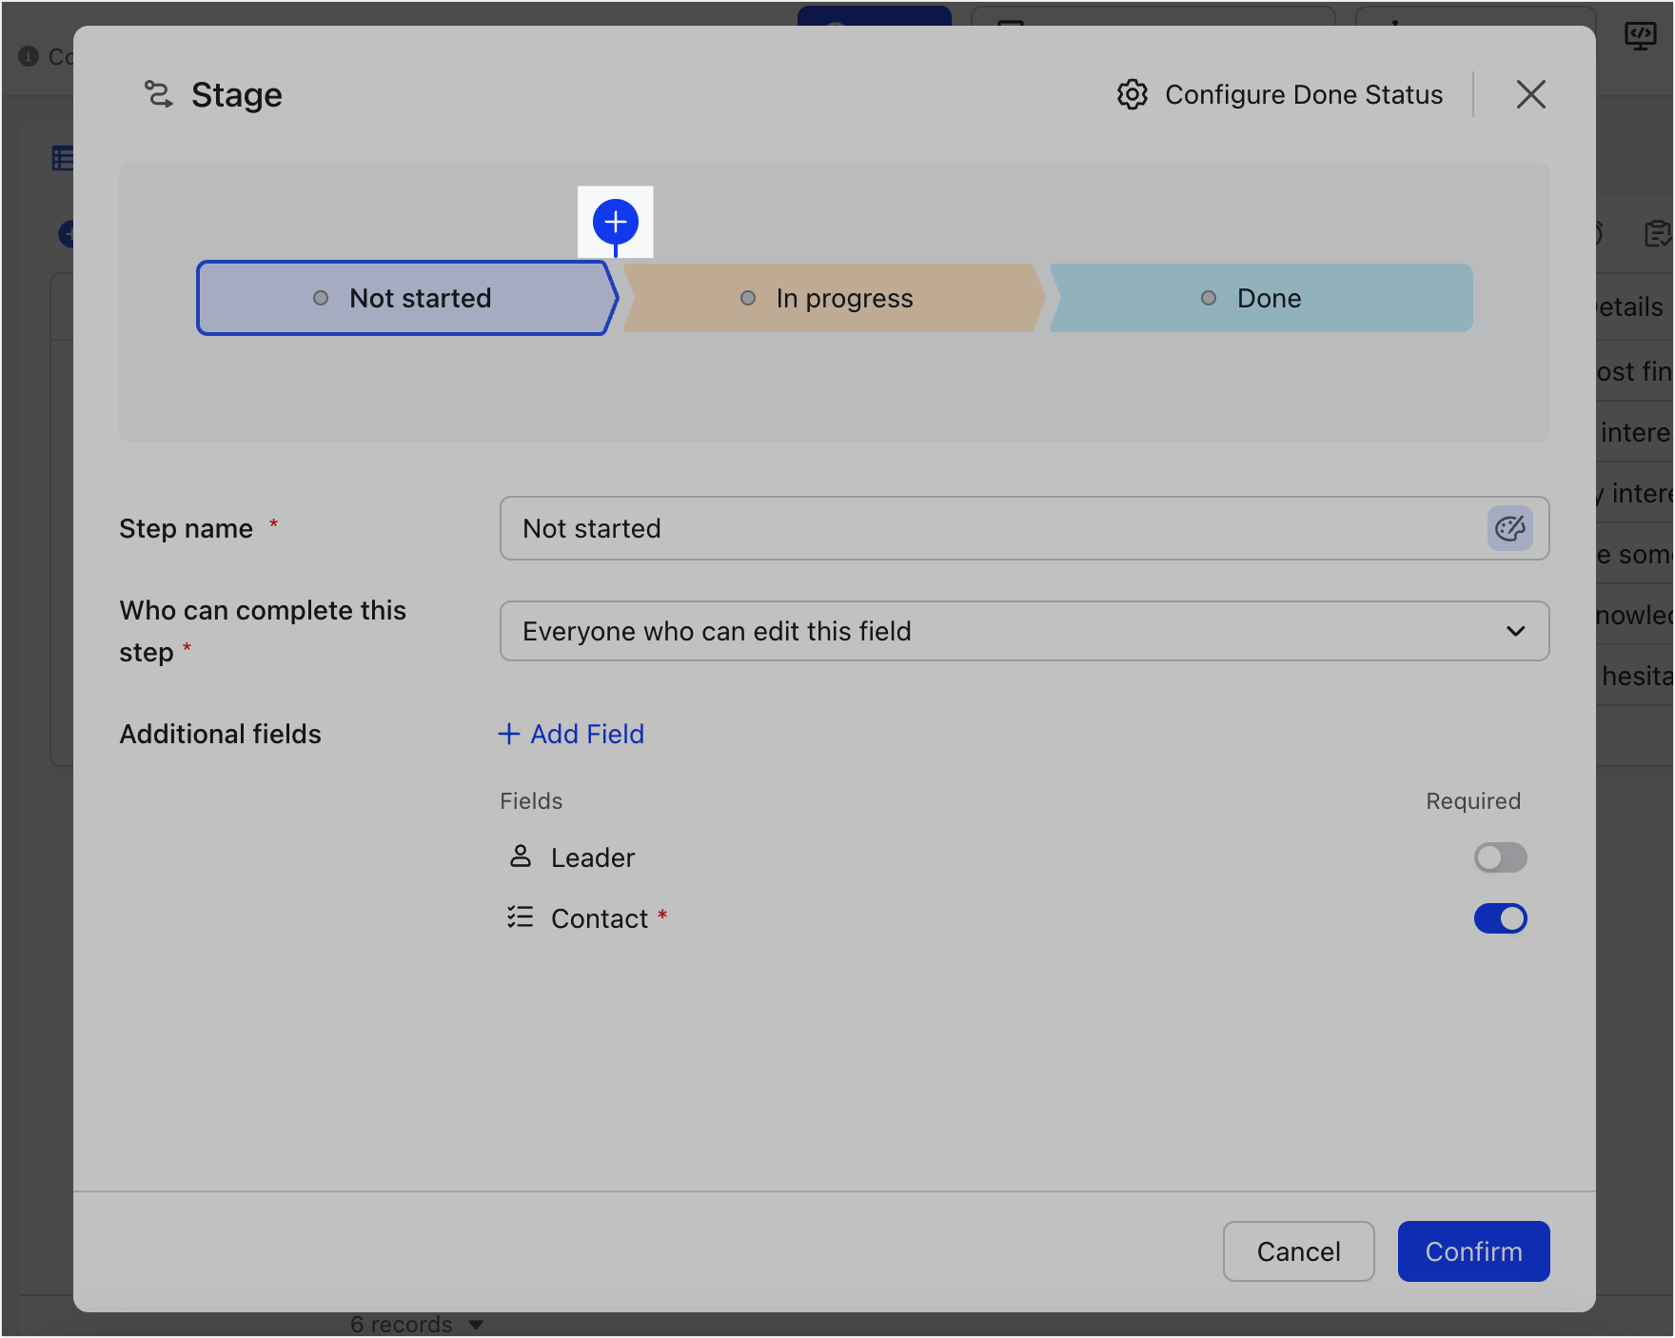This screenshot has width=1675, height=1338.
Task: Enable the Required toggle for Leader
Action: 1500,857
